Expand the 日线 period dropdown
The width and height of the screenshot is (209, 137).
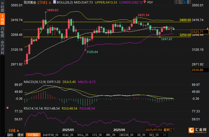(x=14, y=130)
